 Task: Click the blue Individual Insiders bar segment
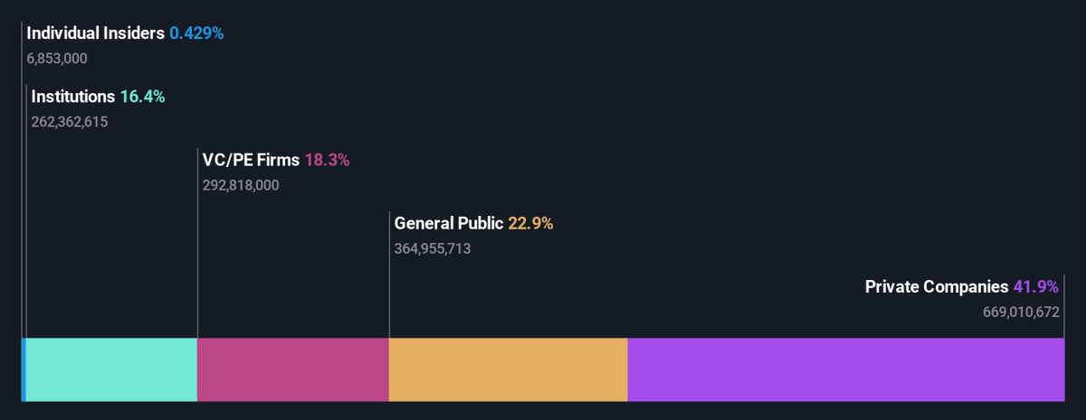pos(24,369)
